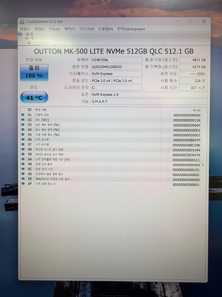
Task: Select the 누적 오류 로그 수 attribute
Action: [x=46, y=184]
